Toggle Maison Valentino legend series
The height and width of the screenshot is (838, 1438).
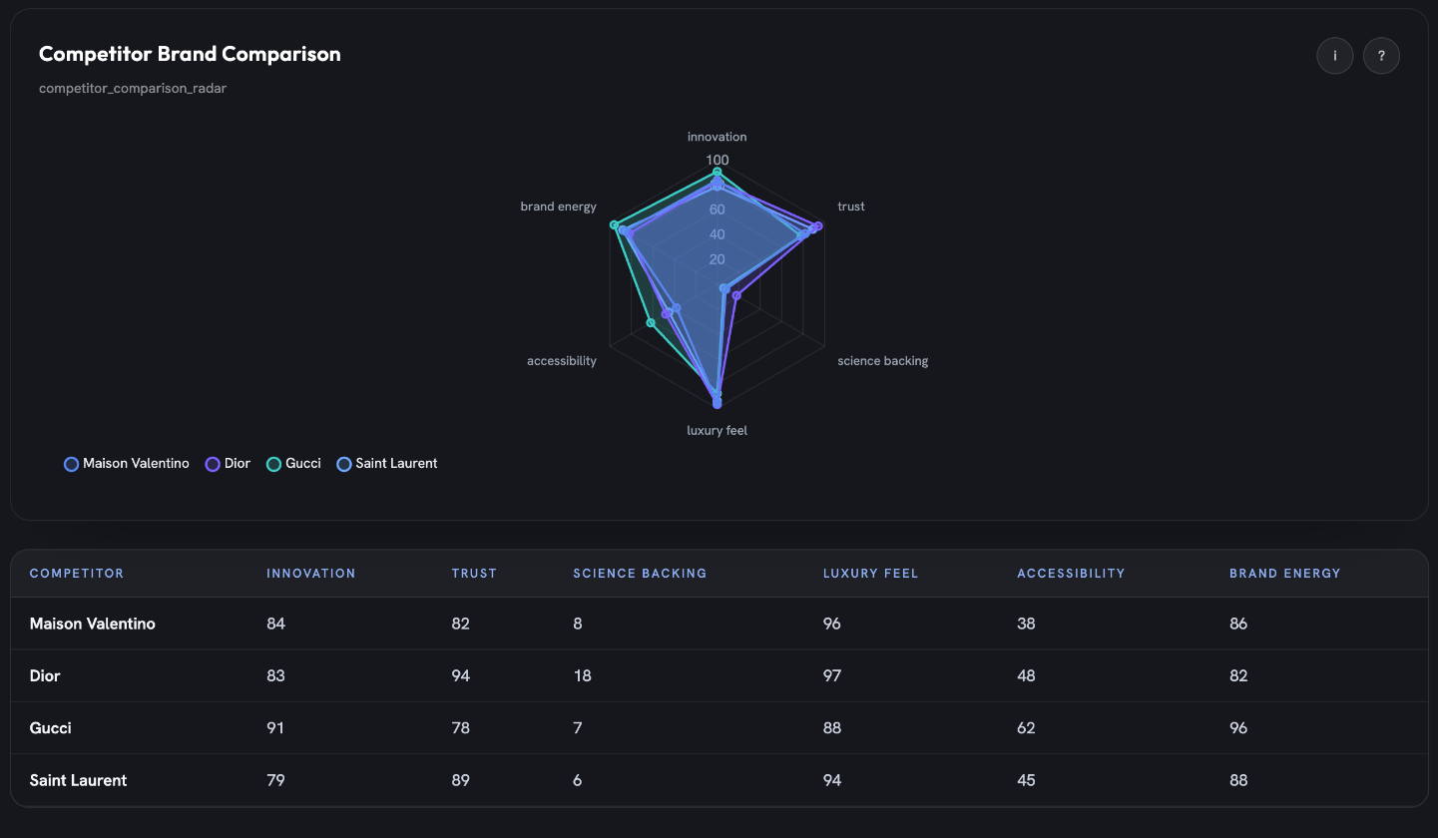pos(127,464)
